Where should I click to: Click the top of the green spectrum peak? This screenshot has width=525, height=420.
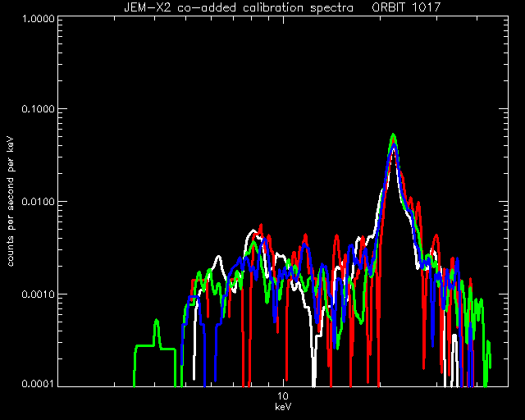pyautogui.click(x=394, y=135)
